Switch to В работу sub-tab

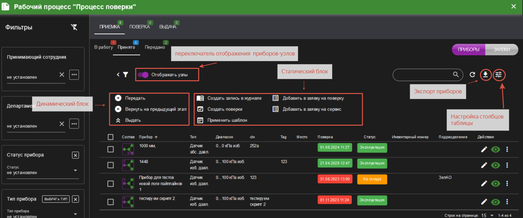pyautogui.click(x=104, y=47)
